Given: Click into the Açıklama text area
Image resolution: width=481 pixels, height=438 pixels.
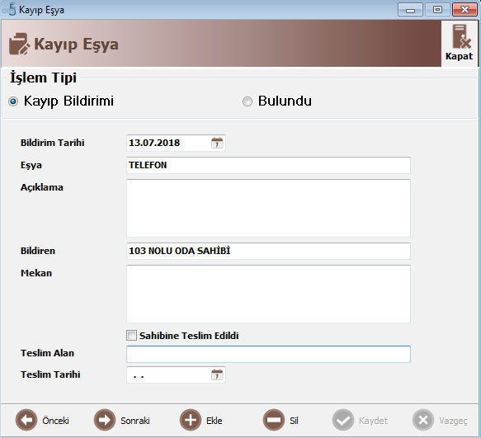Looking at the screenshot, I should tap(268, 208).
